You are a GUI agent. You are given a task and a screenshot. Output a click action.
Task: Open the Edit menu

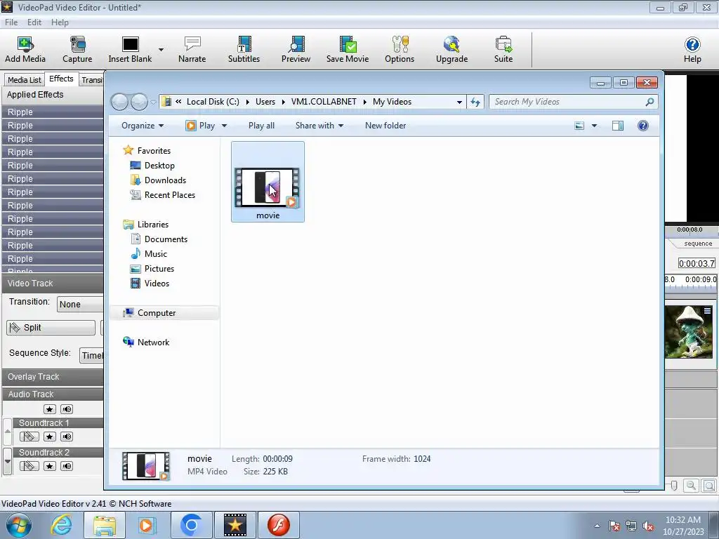pos(34,22)
